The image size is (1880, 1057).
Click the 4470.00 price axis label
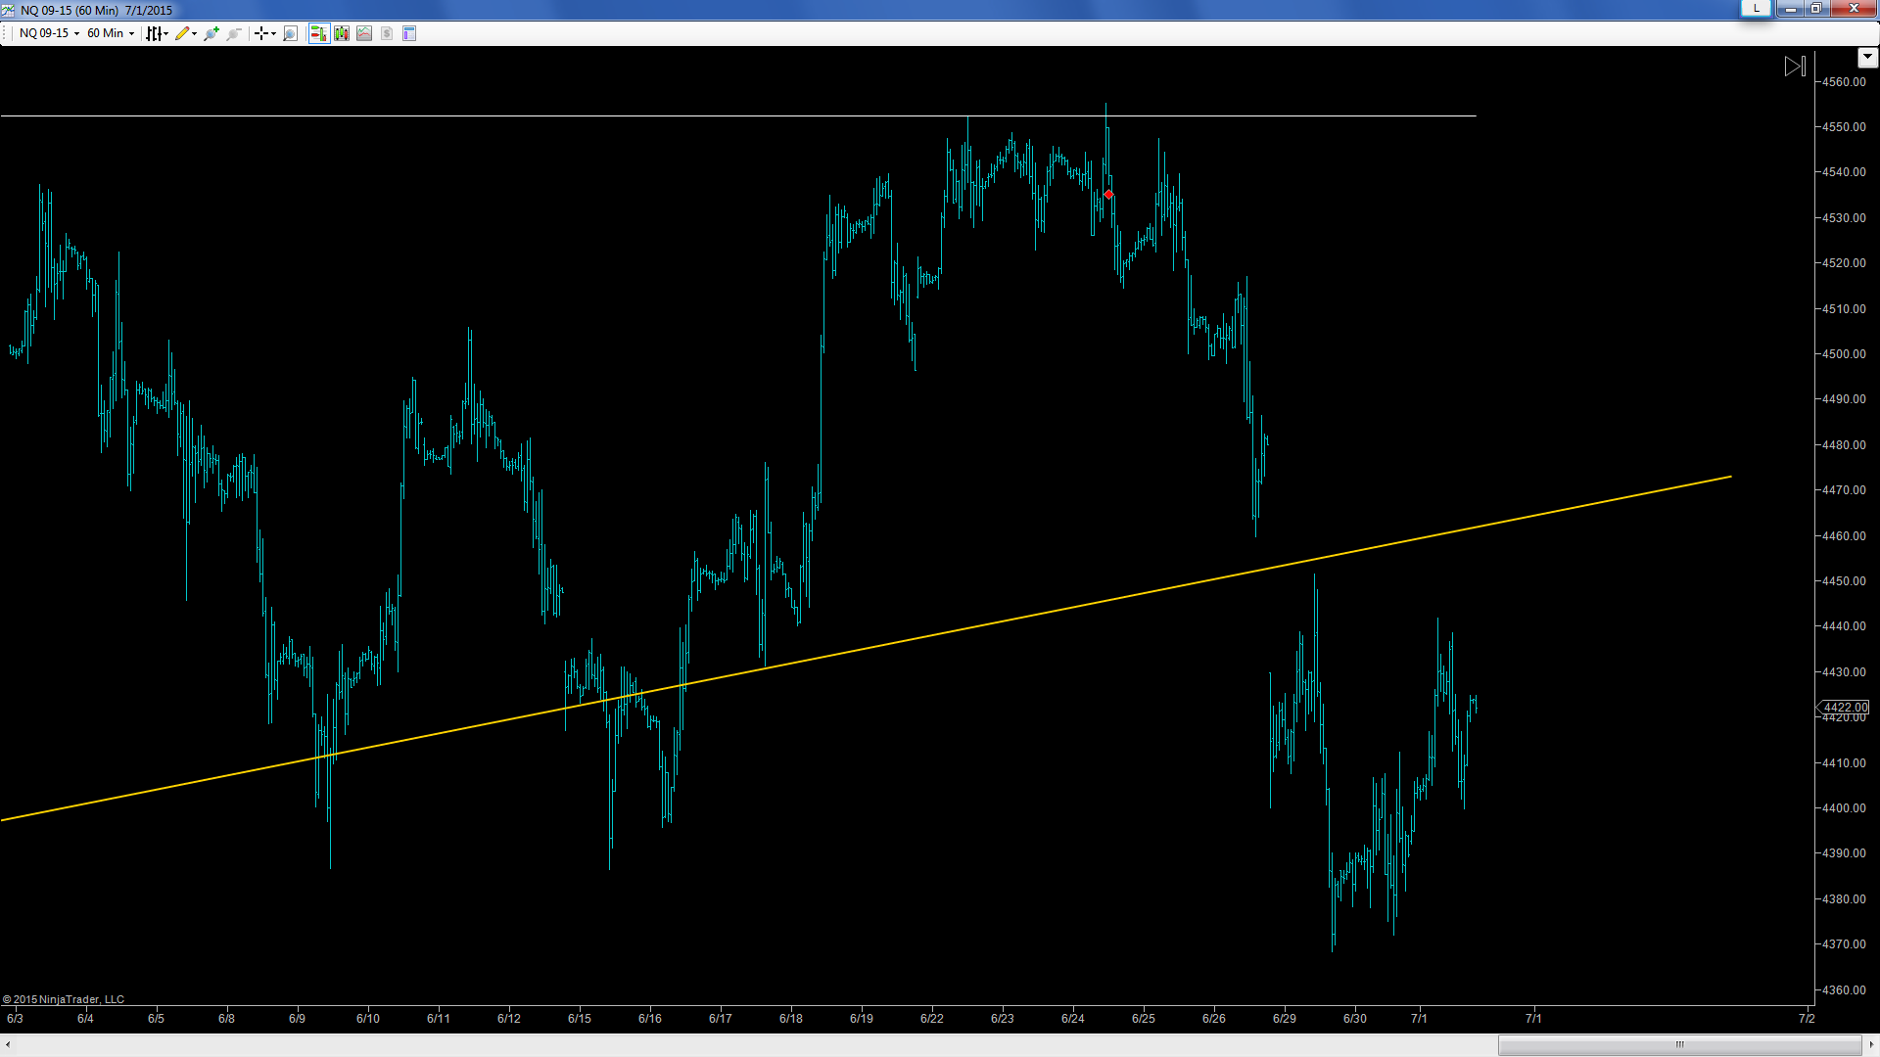[1844, 490]
